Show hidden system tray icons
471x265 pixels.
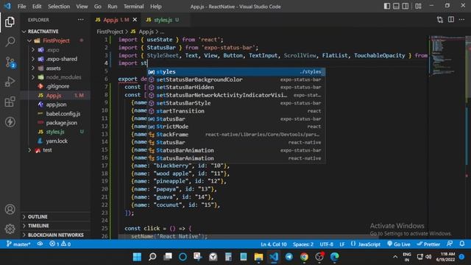tap(395, 257)
